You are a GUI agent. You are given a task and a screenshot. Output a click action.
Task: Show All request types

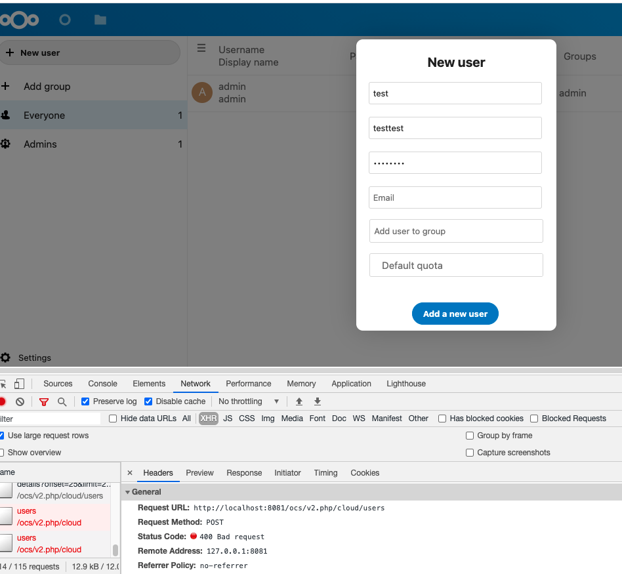click(x=186, y=419)
